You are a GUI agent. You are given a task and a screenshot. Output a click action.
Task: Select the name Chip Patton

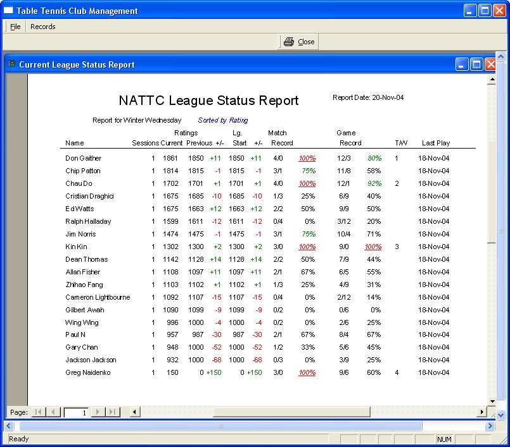[x=83, y=171]
